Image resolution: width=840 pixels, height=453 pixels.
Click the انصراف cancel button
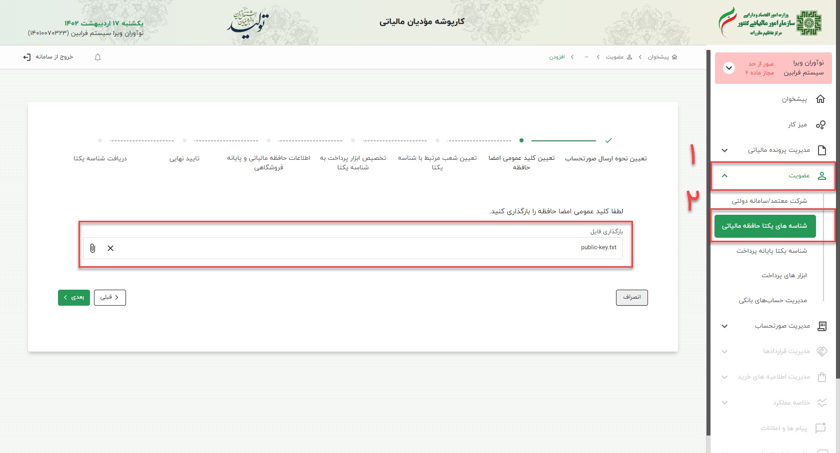(x=631, y=298)
